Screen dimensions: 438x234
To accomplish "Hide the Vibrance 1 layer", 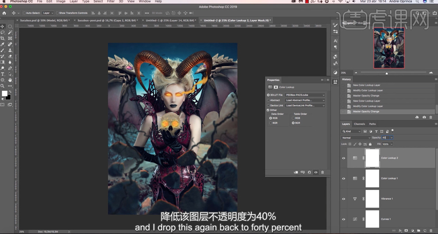I will coord(344,199).
